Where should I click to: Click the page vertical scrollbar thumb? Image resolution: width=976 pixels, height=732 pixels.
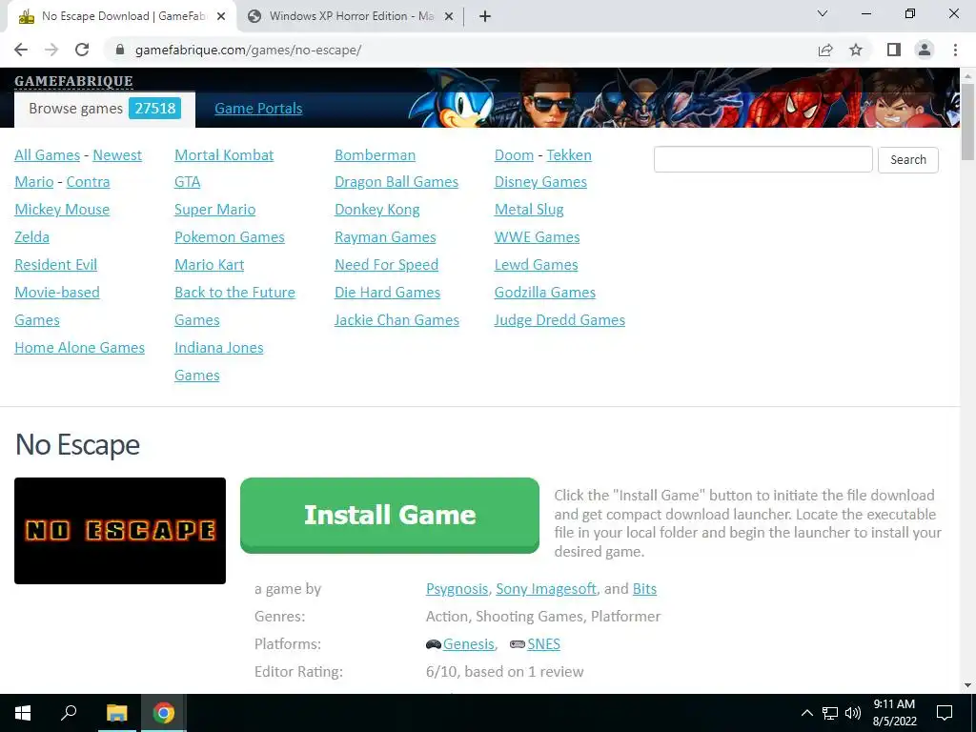coord(967,121)
